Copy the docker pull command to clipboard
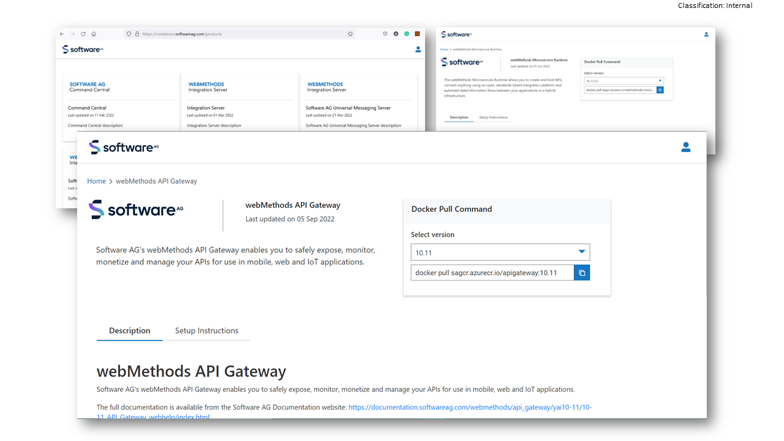This screenshot has width=784, height=441. click(x=581, y=272)
